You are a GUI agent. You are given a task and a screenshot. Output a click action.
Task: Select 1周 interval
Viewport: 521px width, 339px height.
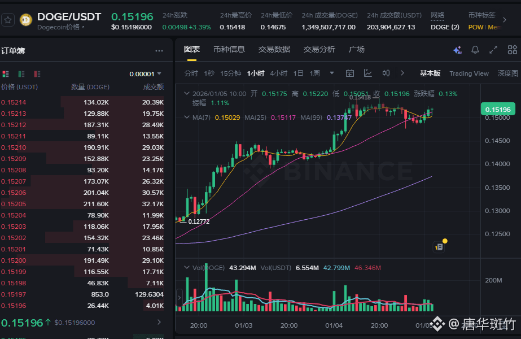314,73
